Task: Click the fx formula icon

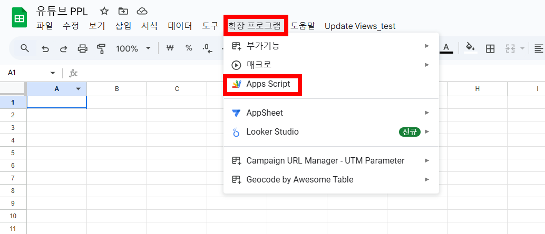Action: 73,73
